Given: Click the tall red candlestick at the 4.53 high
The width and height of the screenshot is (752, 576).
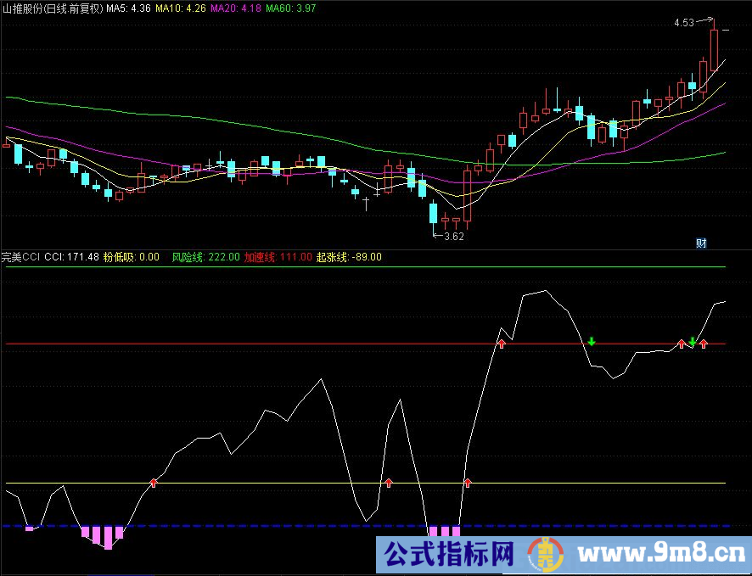Looking at the screenshot, I should (714, 50).
